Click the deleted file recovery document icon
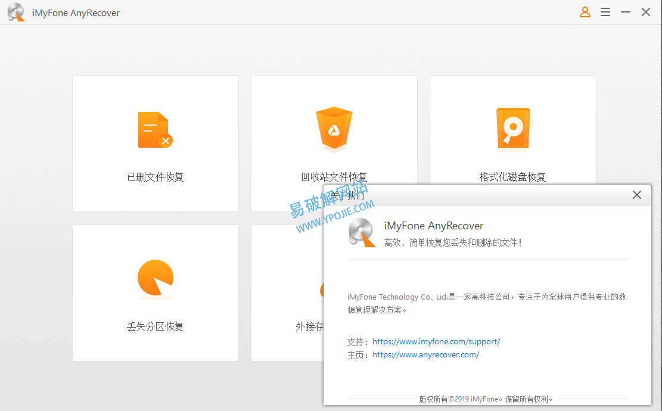The image size is (662, 411). pyautogui.click(x=155, y=130)
